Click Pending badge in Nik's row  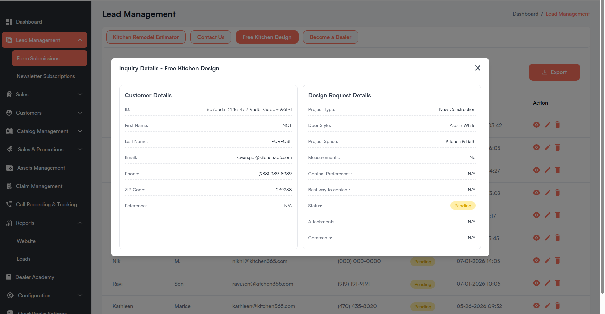pos(422,262)
